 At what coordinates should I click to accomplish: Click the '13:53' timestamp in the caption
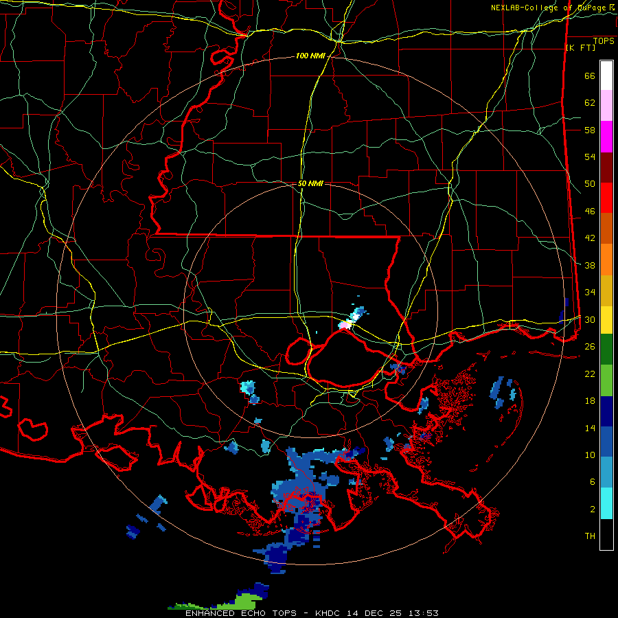[422, 613]
